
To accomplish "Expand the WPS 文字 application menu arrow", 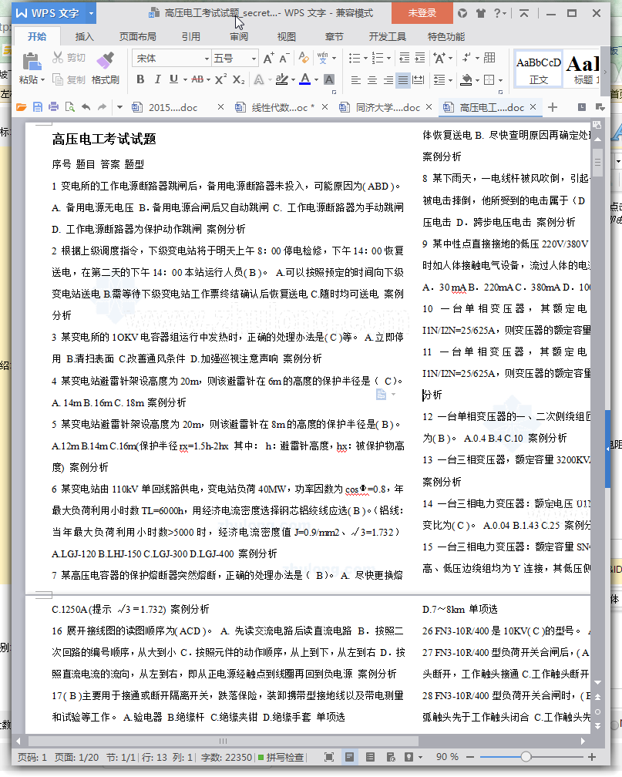I will coord(91,13).
